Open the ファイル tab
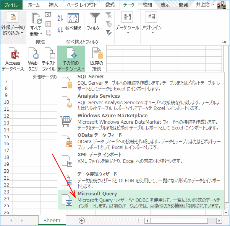Viewport: 230px width, 226px height. pos(11,5)
